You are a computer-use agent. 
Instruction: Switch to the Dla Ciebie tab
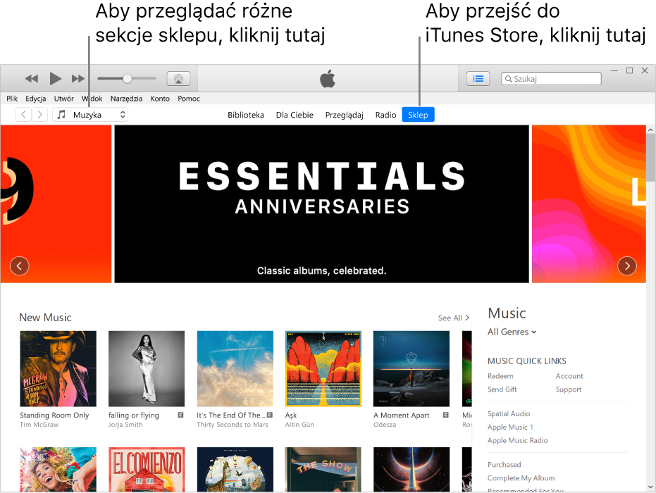[295, 114]
